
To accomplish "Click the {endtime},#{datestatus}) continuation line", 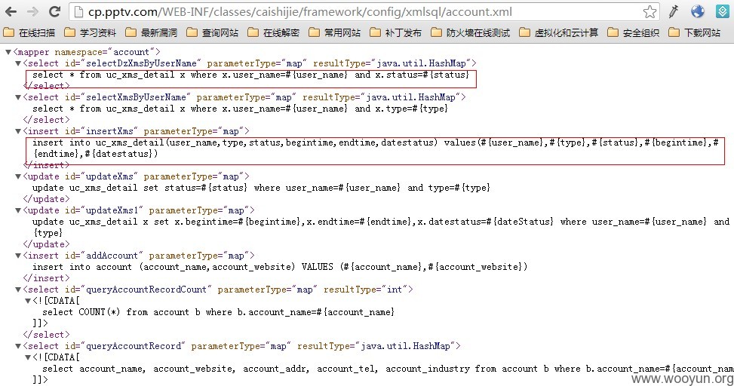I will (96, 154).
